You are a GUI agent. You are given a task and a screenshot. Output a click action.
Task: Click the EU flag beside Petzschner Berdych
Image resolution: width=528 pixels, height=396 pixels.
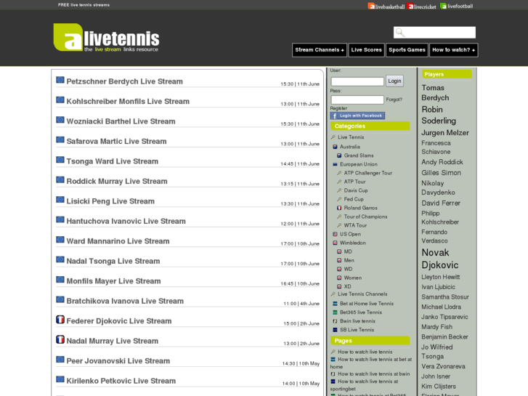point(60,80)
